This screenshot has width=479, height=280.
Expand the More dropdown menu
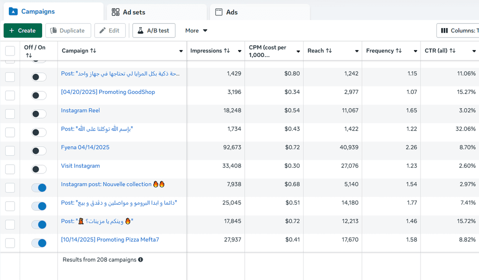[196, 31]
